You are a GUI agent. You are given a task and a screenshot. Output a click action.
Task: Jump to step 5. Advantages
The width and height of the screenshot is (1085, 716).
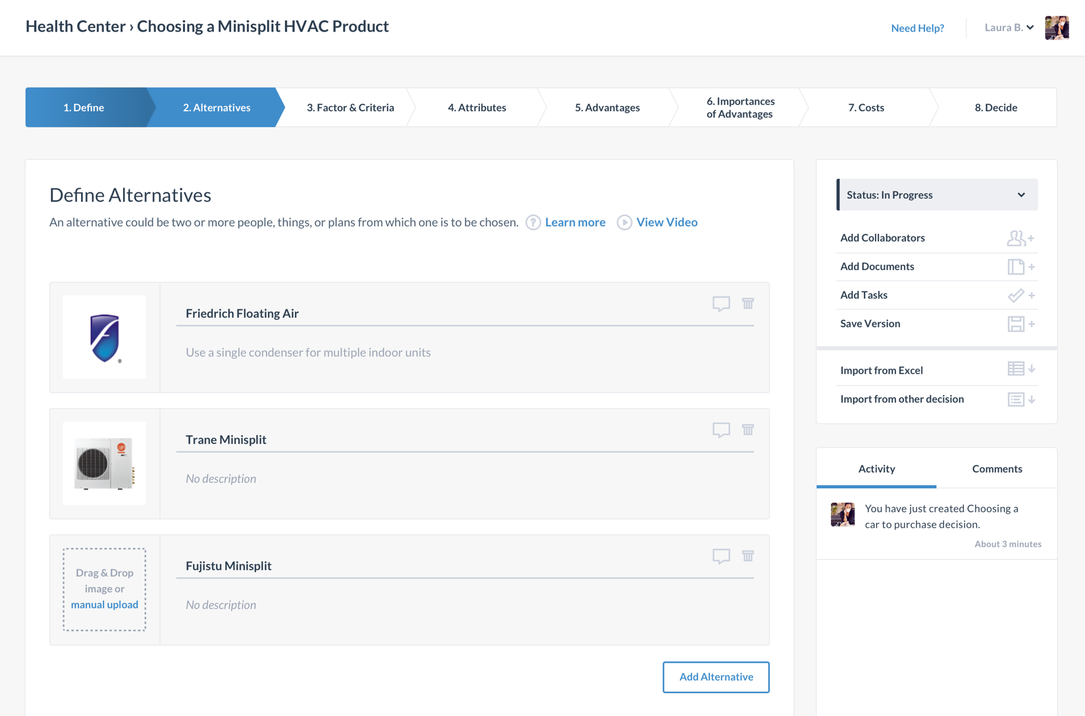608,107
